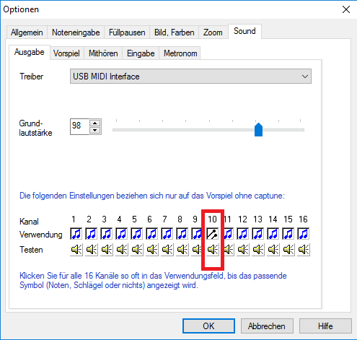Test channel 16 using the speaker icon
Screen dimensions: 357x340
coord(304,250)
